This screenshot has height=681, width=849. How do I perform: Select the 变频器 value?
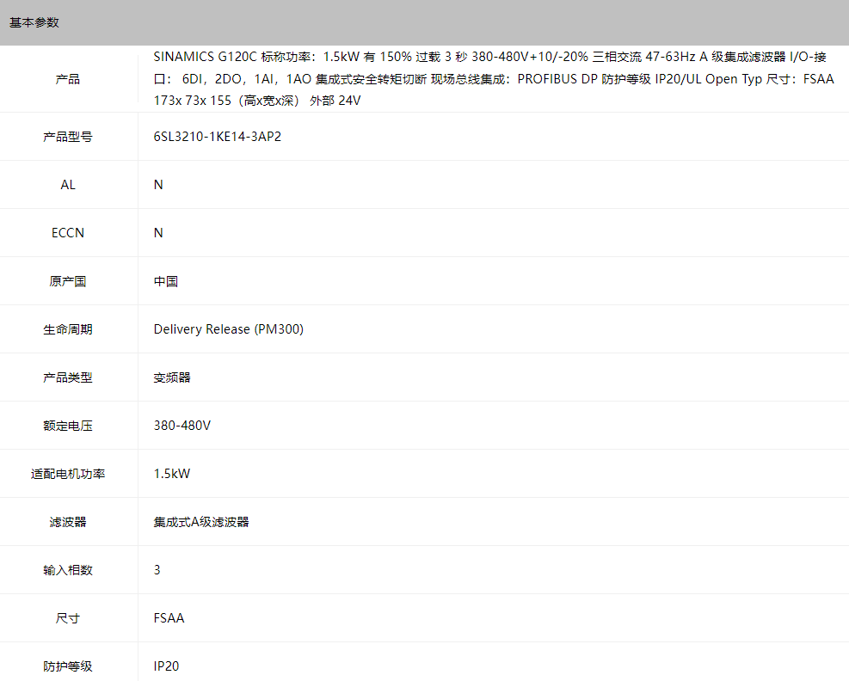[x=172, y=377]
